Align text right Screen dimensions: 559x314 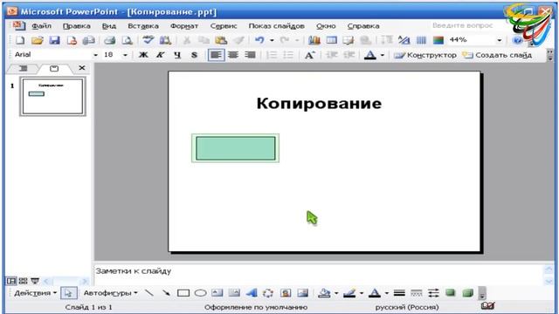[251, 55]
